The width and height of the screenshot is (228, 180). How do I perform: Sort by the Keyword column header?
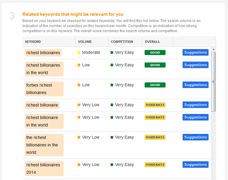click(x=33, y=42)
